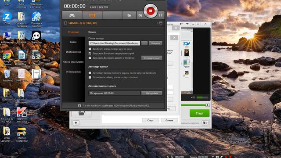Image resolution: width=281 pixels, height=158 pixels.
Task: Open the panda face desktop shortcut
Action: point(36,37)
